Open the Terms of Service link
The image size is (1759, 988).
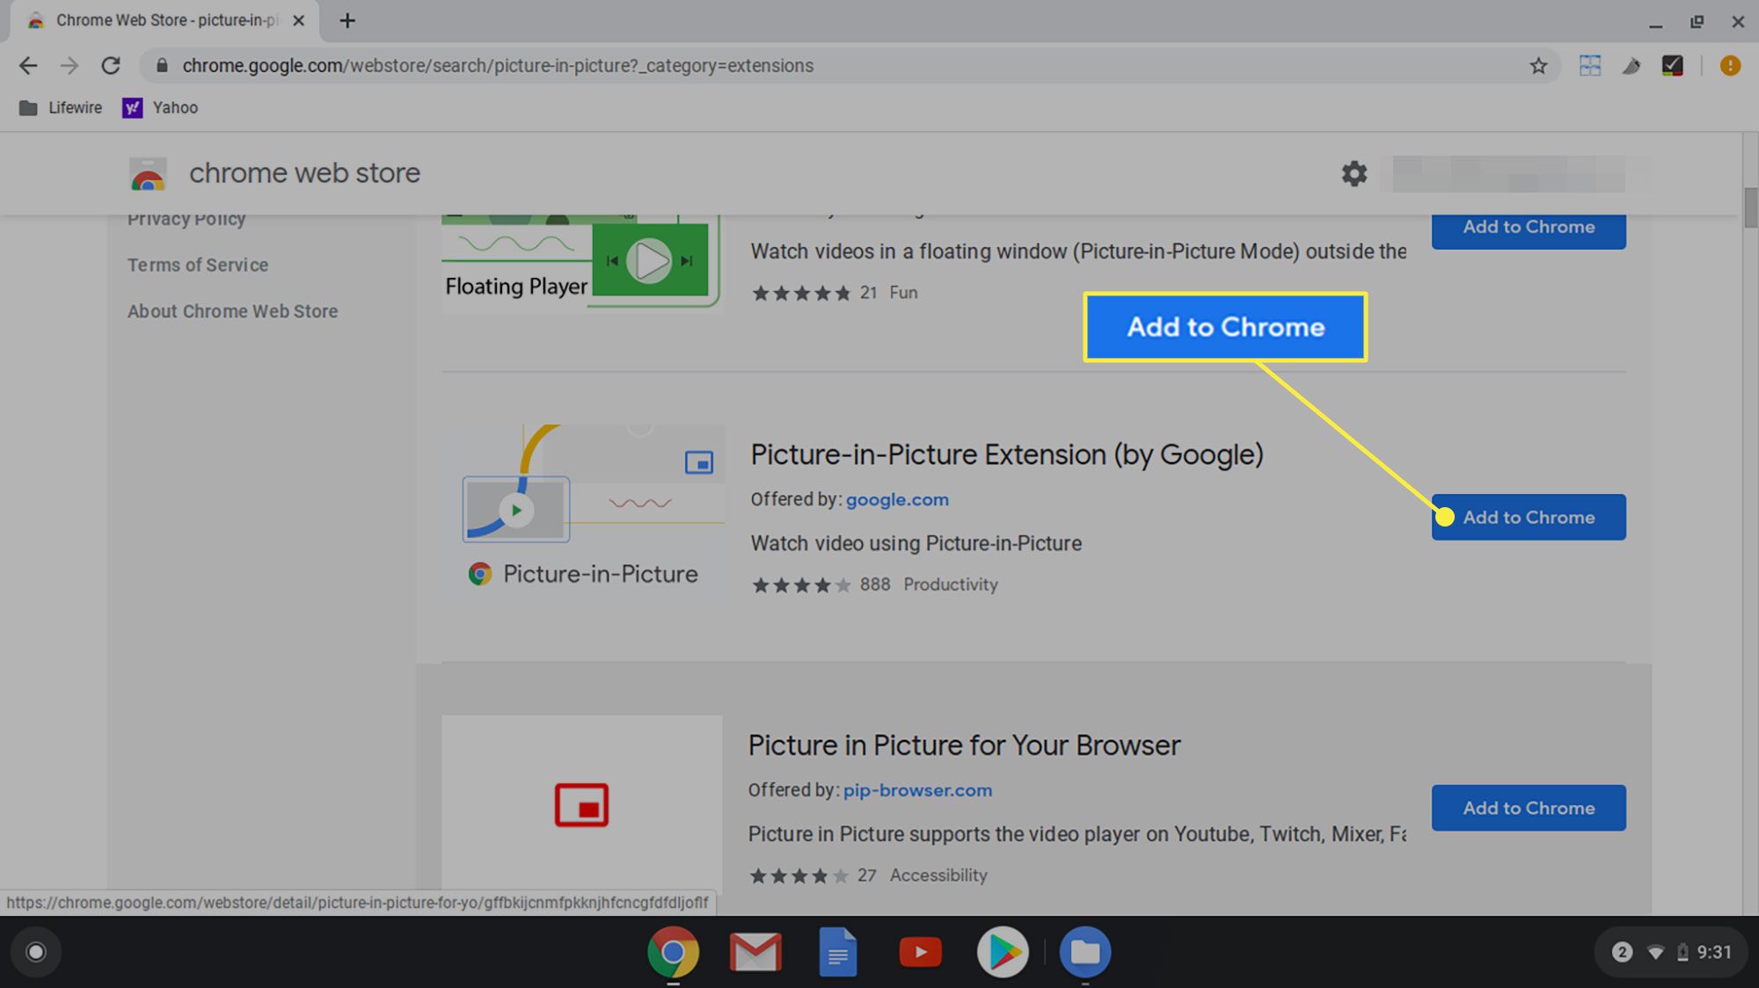(198, 265)
